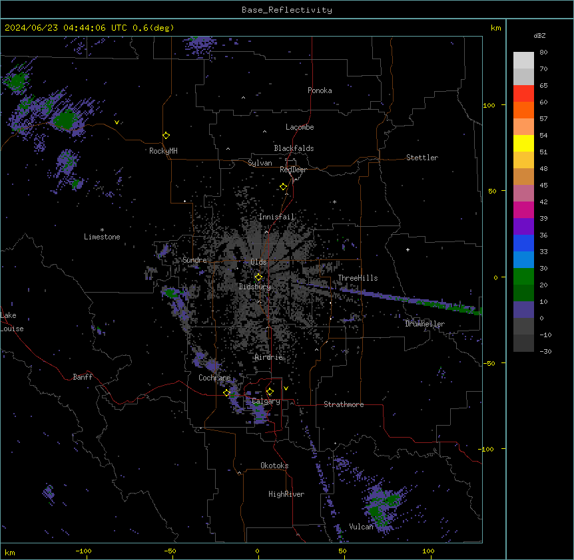The width and height of the screenshot is (574, 560).
Task: Select the Airdrie label
Action: coord(269,357)
